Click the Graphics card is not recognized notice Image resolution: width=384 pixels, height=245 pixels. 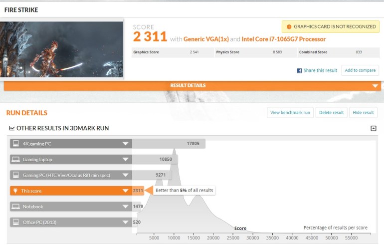click(x=331, y=27)
